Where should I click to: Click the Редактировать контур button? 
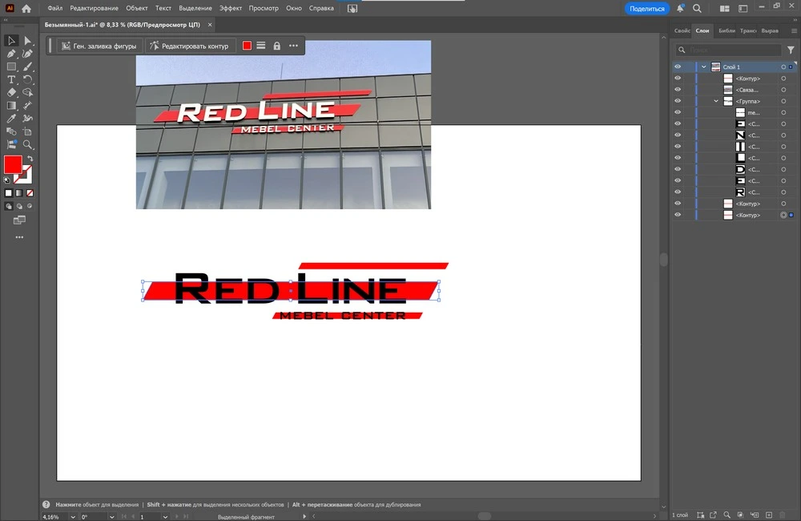click(189, 46)
